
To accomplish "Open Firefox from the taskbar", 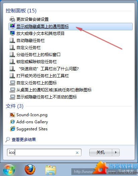I will 30,170.
